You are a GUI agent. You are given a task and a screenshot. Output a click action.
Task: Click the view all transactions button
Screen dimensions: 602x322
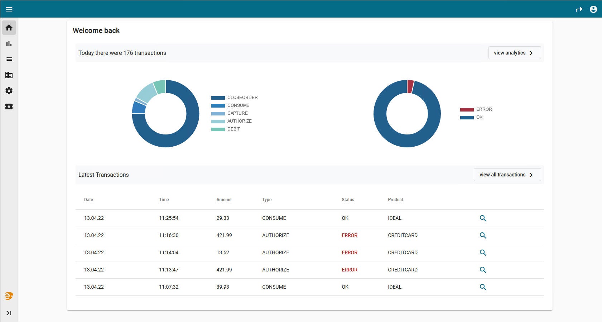[507, 175]
